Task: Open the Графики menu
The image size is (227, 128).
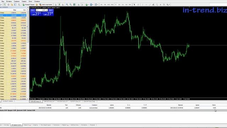Action: click(17, 1)
